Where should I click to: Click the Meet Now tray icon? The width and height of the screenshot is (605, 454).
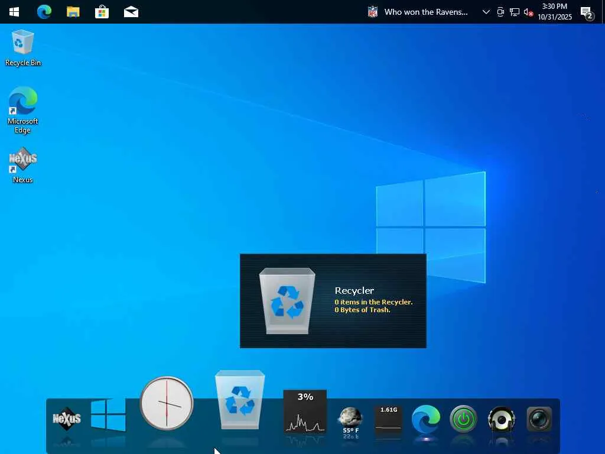click(500, 12)
